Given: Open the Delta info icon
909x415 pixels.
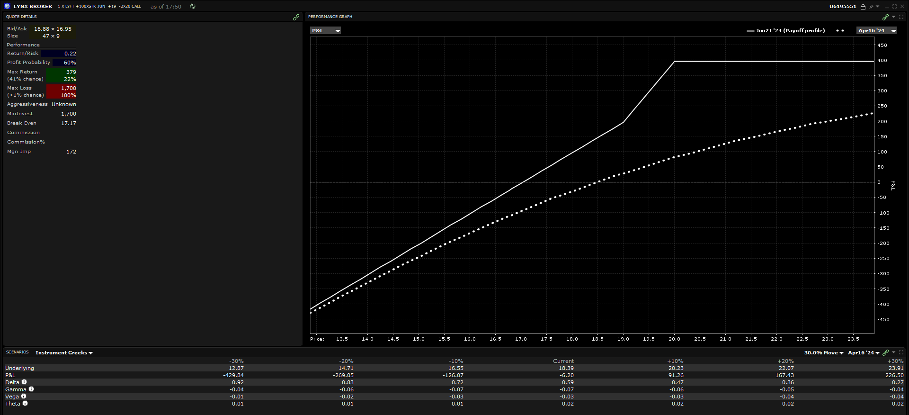Looking at the screenshot, I should coord(24,382).
